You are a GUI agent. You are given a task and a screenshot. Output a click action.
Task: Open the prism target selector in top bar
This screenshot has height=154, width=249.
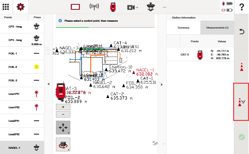tap(151, 7)
